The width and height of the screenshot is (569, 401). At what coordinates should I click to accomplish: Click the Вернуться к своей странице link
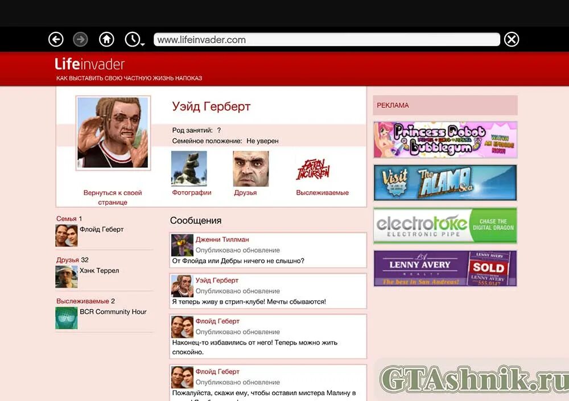(x=113, y=192)
